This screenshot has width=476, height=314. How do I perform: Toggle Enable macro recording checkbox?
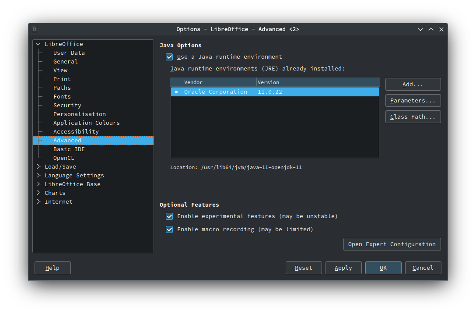pyautogui.click(x=169, y=229)
